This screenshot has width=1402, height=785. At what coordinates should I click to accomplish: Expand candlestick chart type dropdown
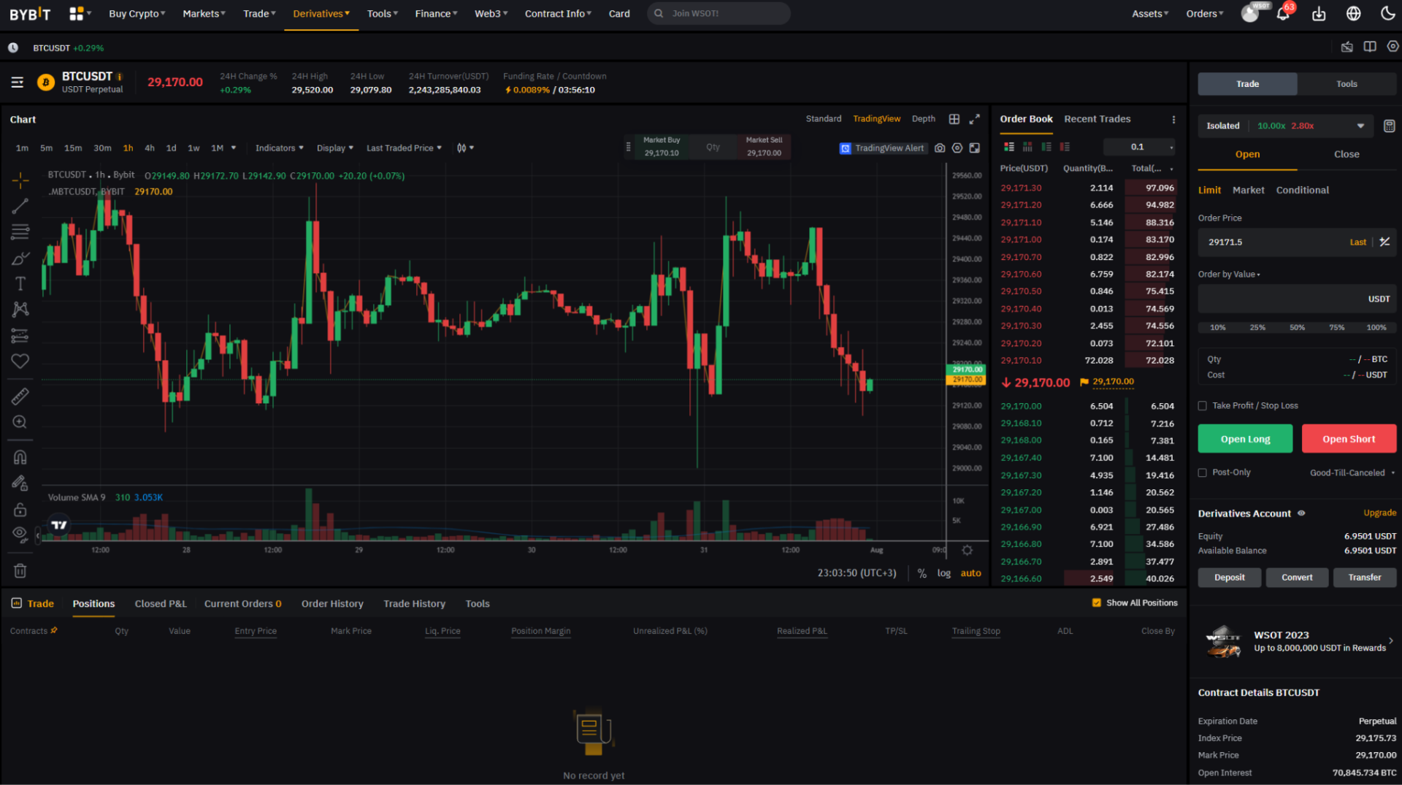pyautogui.click(x=465, y=148)
